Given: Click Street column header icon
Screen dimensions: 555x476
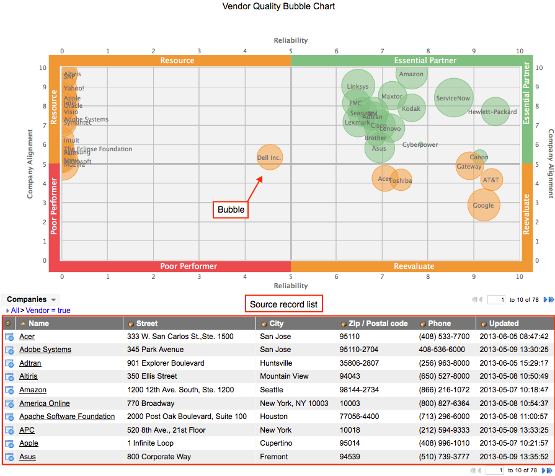Looking at the screenshot, I should point(131,324).
